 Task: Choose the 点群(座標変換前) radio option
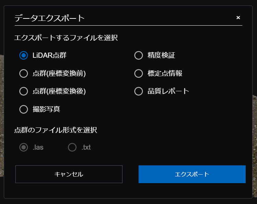pyautogui.click(x=24, y=73)
